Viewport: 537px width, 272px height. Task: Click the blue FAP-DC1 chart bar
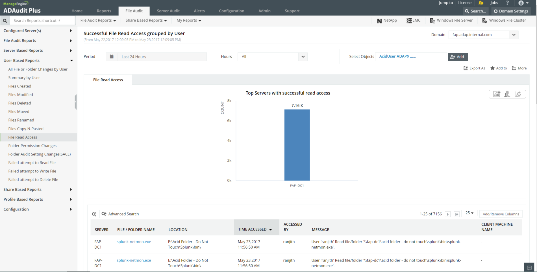click(297, 145)
